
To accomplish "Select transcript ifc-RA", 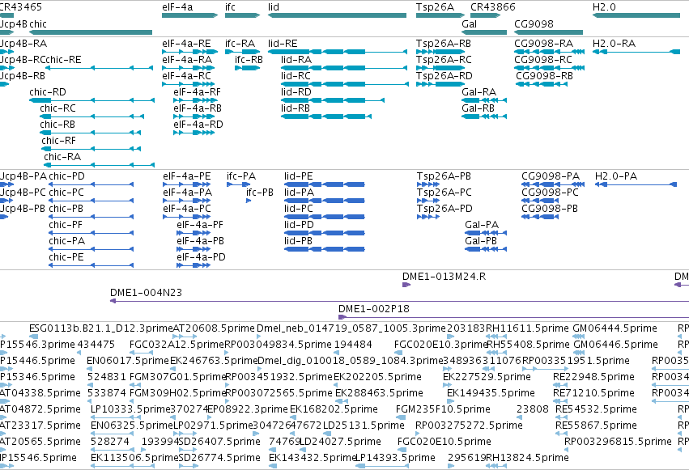I will click(243, 52).
